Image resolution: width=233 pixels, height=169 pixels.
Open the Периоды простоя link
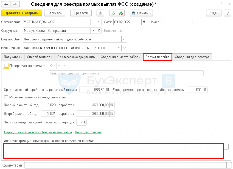[x=88, y=132]
